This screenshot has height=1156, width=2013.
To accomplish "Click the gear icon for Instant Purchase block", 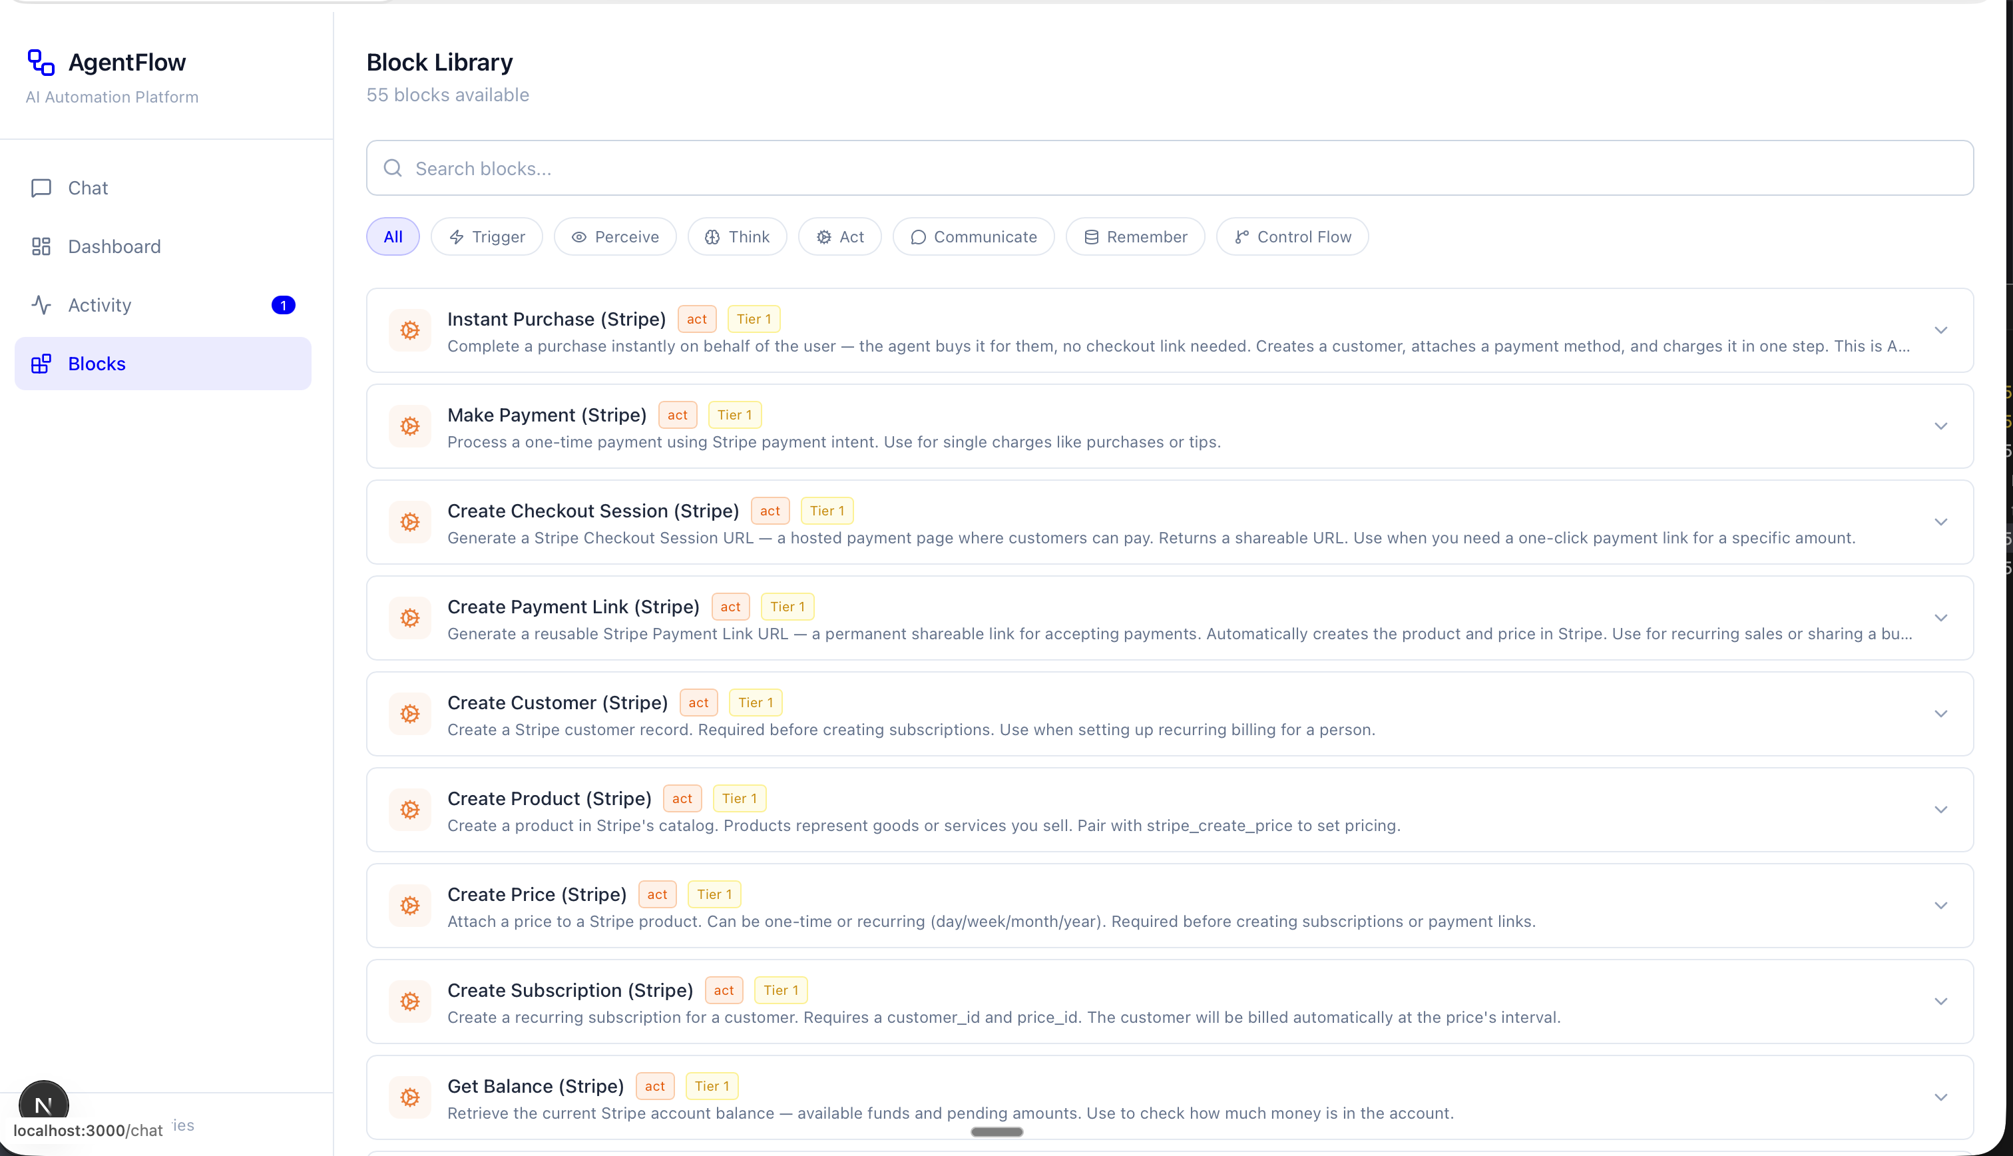I will pyautogui.click(x=409, y=330).
